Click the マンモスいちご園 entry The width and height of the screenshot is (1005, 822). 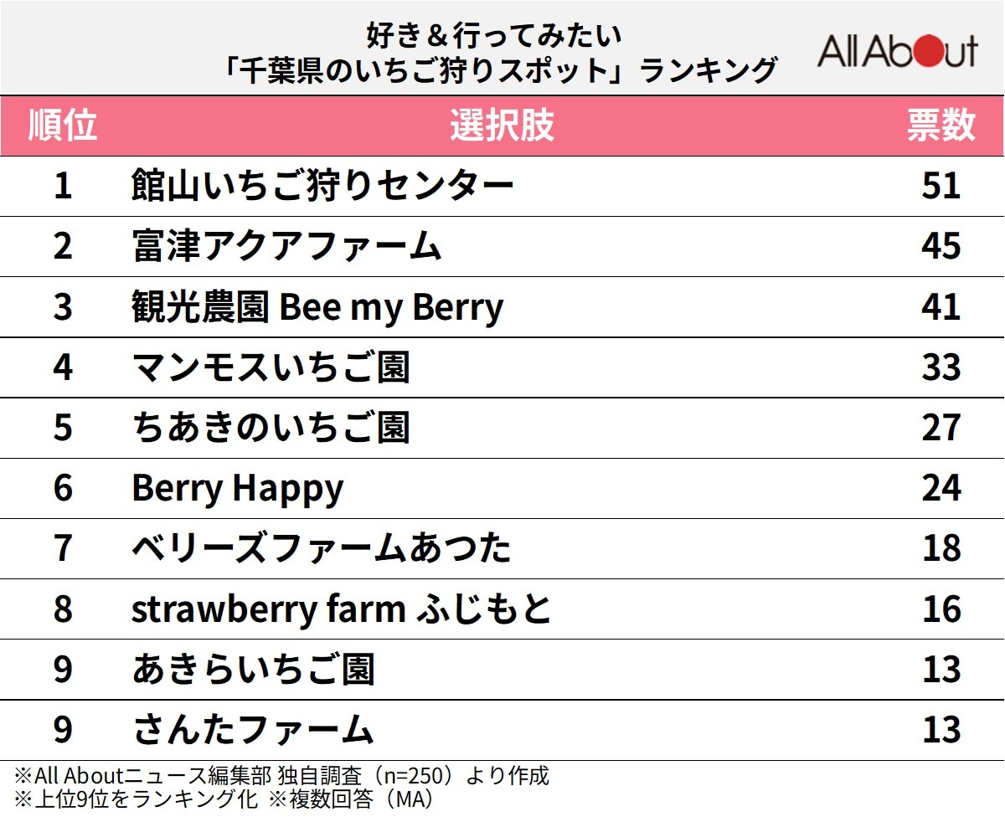point(271,367)
